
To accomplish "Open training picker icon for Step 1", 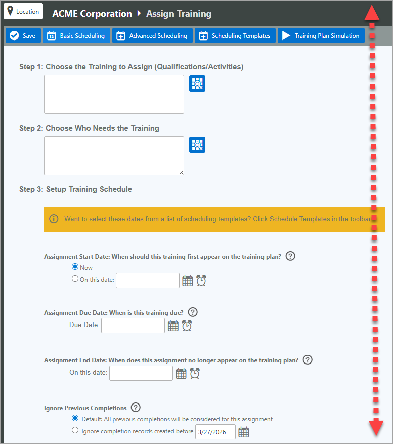I will pos(197,84).
